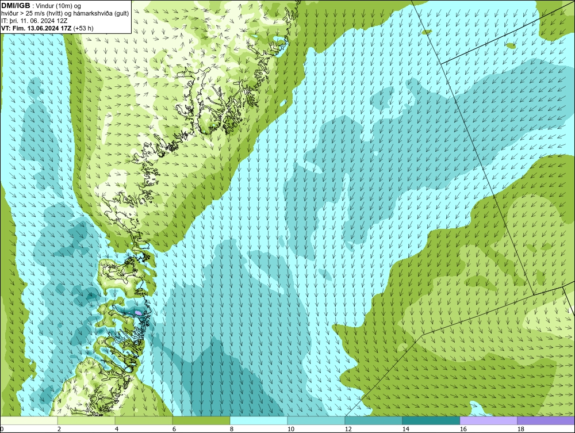This screenshot has width=575, height=433.
Task: Click the dark teal 14–16 m/s legend swatch
Action: (x=431, y=420)
